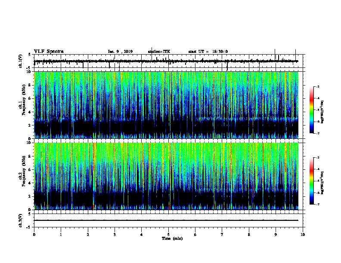Click the x-axis tick label '0'

[34, 235]
